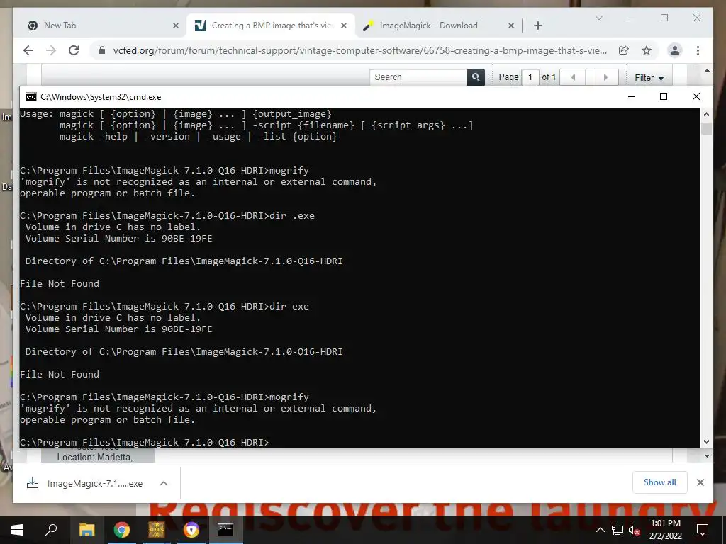Open DOSBox icon on taskbar

coord(157,530)
